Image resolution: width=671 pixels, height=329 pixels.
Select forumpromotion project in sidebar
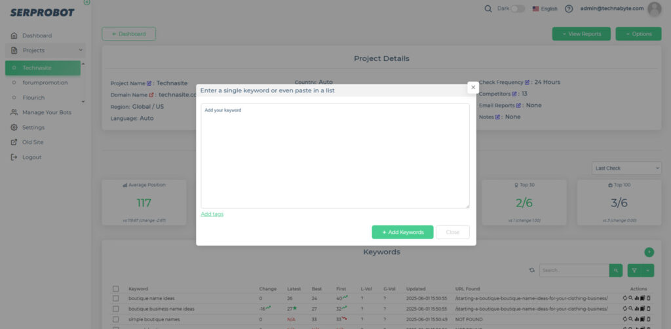tap(45, 83)
